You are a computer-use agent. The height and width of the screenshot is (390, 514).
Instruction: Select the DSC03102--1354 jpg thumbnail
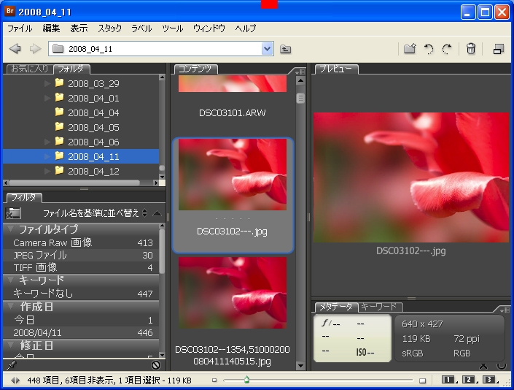click(x=233, y=293)
